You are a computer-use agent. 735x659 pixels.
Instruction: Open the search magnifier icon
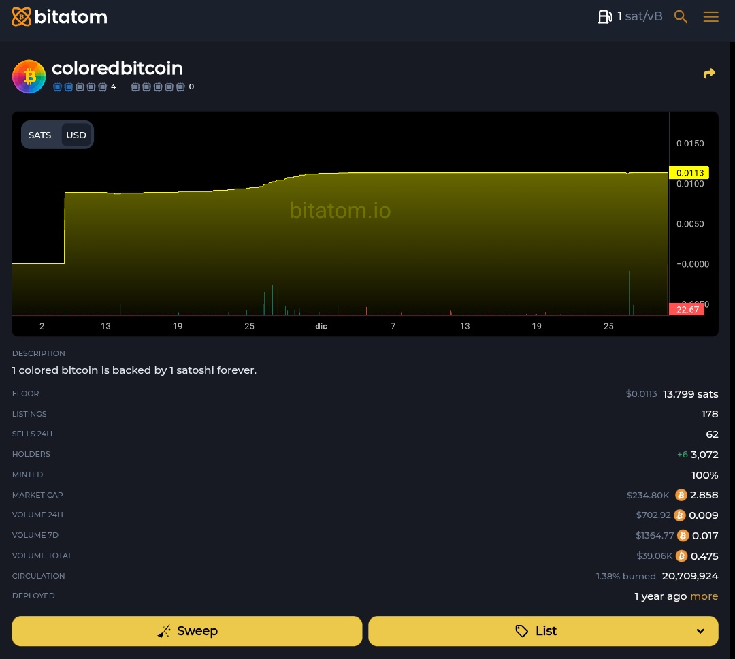[681, 17]
